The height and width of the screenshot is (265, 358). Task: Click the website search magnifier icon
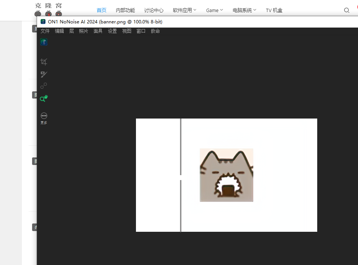click(x=347, y=10)
